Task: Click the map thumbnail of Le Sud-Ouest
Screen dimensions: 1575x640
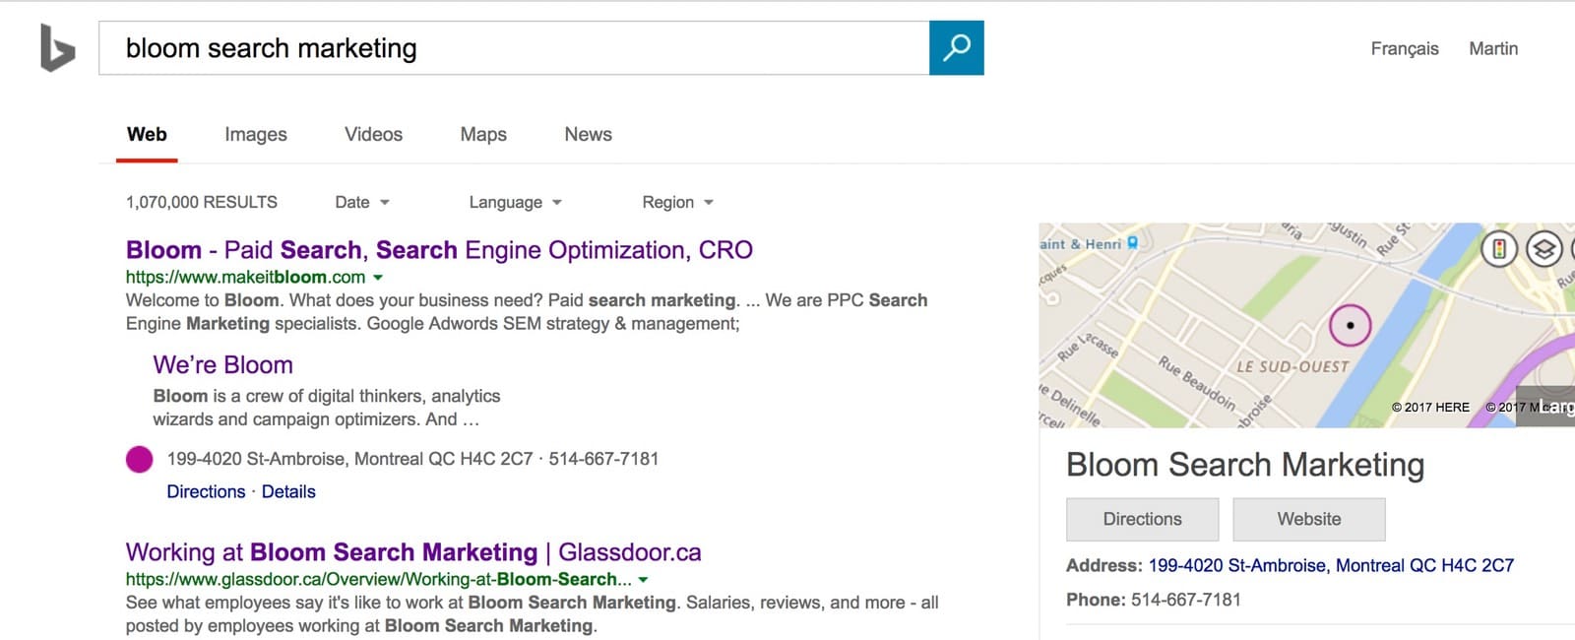Action: 1306,325
